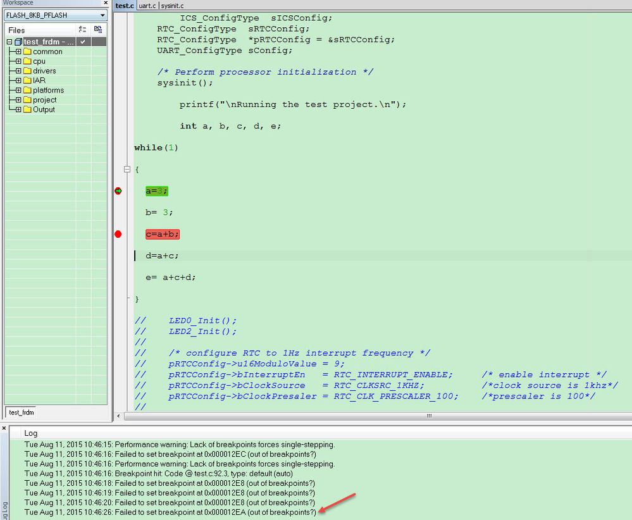This screenshot has height=520, width=632.
Task: Click the UART_ConfigType sConfig declaration
Action: point(225,51)
